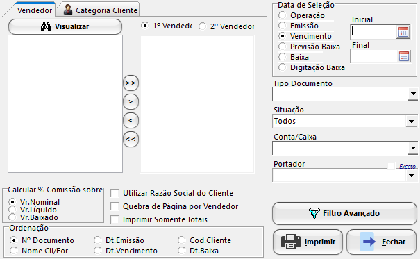
Task: Move selected vendor back with < button
Action: coord(131,121)
